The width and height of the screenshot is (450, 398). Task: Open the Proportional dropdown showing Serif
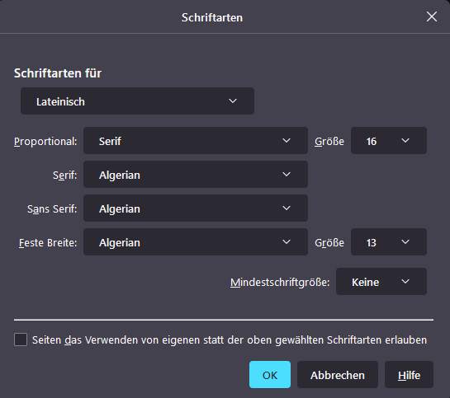click(196, 141)
